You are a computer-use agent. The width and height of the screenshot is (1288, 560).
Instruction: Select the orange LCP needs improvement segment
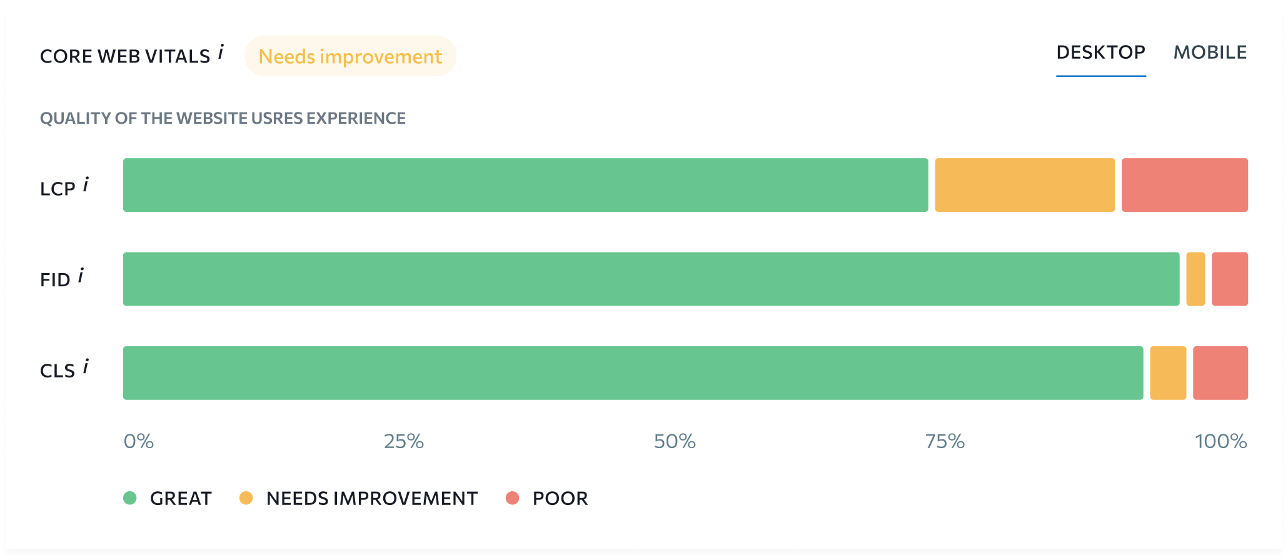pyautogui.click(x=1025, y=185)
